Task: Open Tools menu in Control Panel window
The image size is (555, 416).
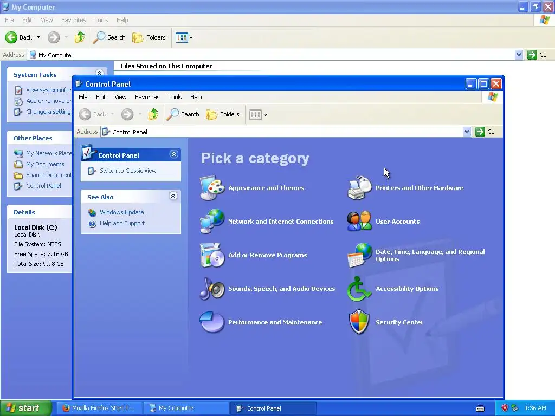Action: coord(175,97)
